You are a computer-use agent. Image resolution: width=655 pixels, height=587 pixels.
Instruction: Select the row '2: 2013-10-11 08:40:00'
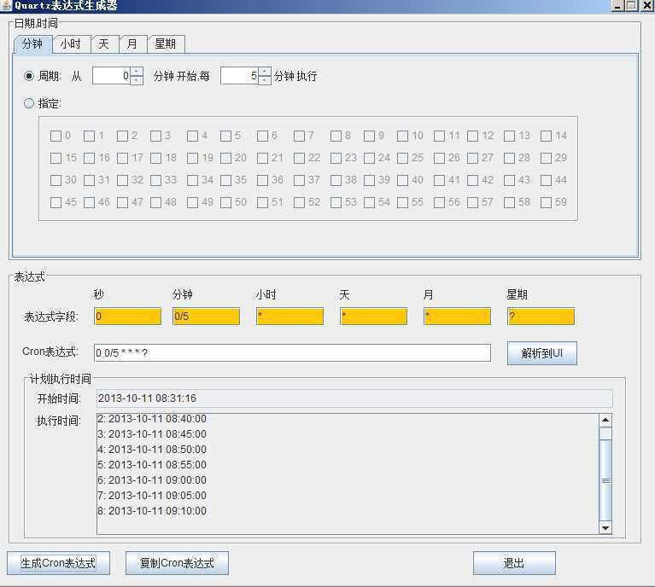coord(152,419)
